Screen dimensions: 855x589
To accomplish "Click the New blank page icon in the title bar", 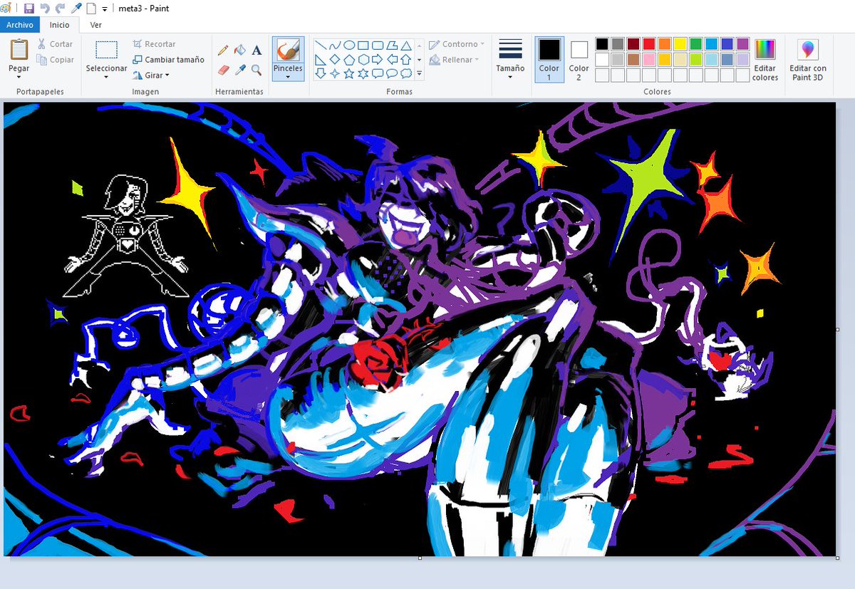I will tap(91, 9).
